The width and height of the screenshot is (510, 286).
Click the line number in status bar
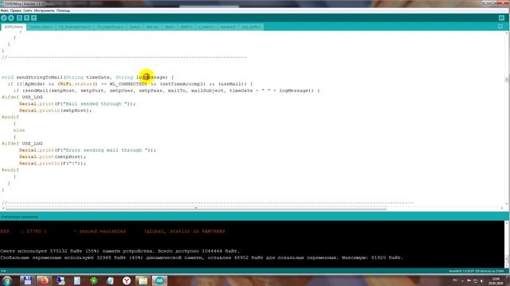click(x=3, y=271)
